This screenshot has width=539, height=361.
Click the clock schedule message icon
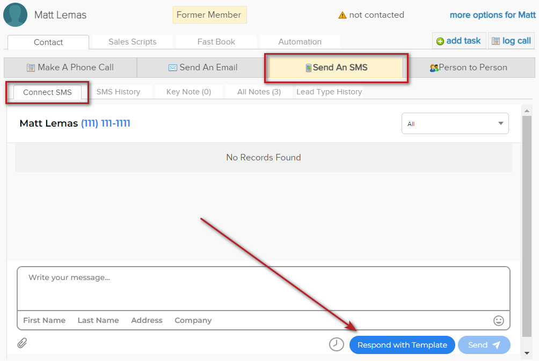[x=337, y=344]
